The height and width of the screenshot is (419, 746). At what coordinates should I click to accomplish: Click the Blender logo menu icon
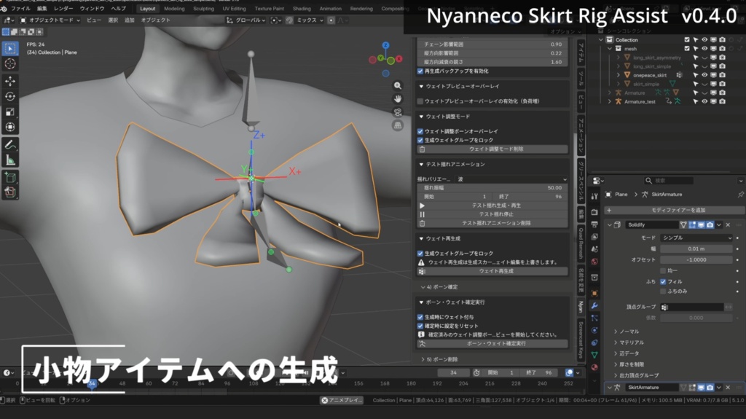(4, 9)
